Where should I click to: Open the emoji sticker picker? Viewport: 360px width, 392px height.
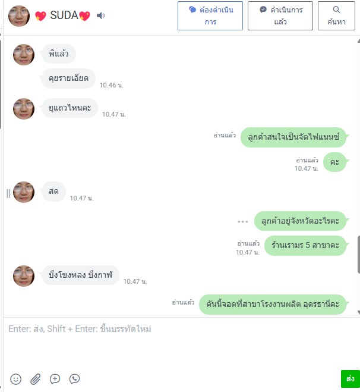15,379
